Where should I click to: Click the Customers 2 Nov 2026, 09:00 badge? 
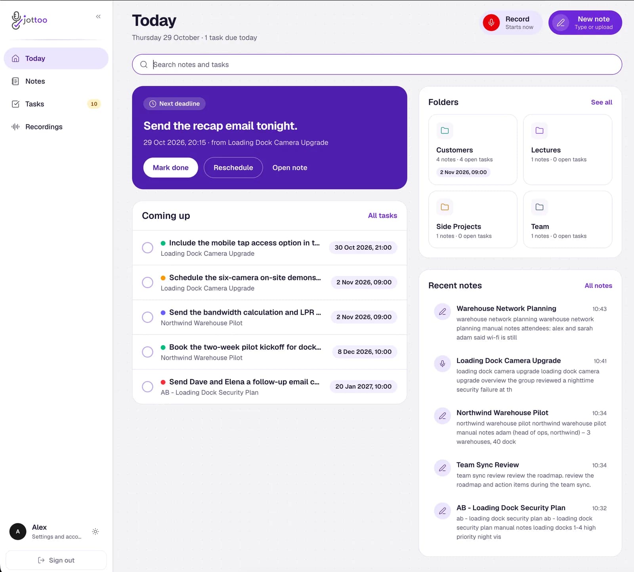point(463,172)
